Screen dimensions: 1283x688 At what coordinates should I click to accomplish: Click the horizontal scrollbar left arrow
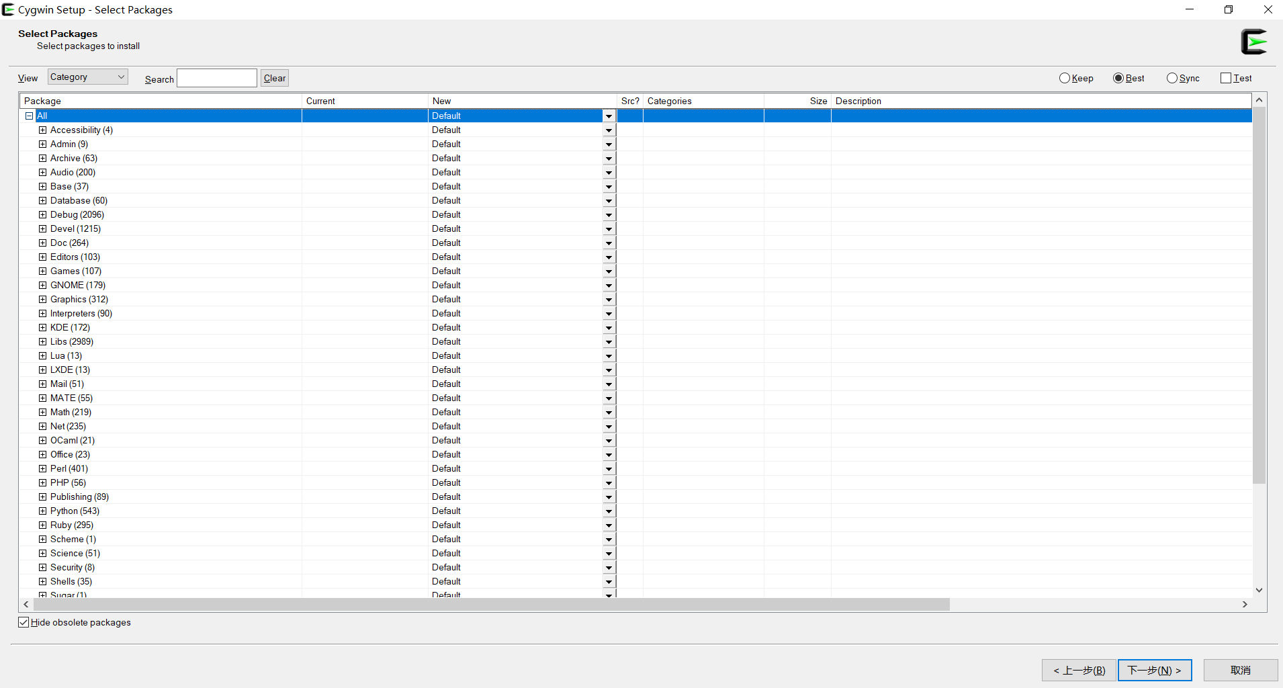tap(26, 604)
